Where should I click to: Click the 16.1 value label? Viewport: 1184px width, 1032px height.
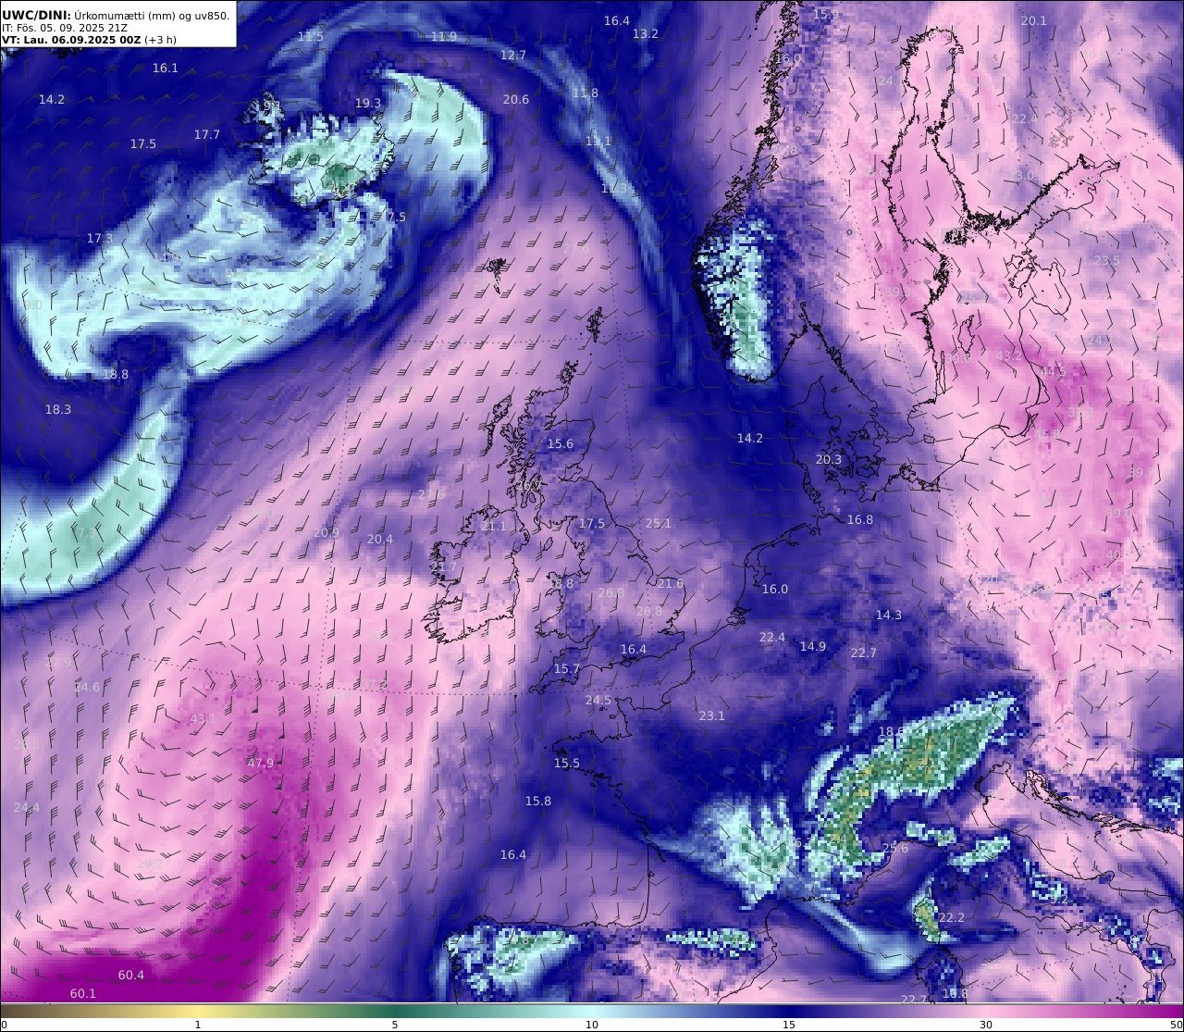165,68
